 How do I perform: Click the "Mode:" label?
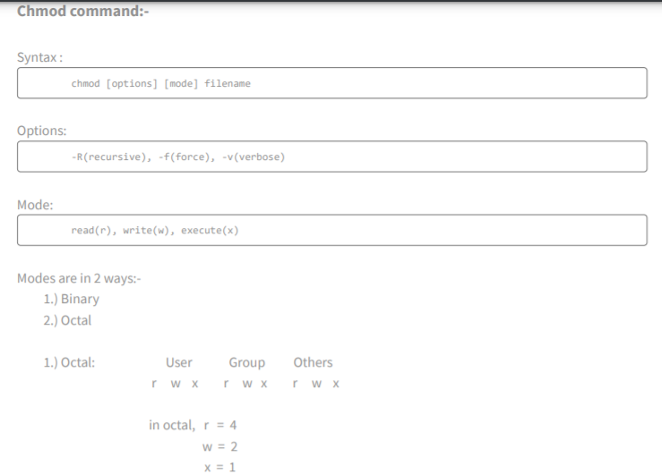click(x=35, y=205)
